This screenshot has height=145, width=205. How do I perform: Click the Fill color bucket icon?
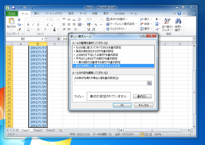(x=38, y=29)
